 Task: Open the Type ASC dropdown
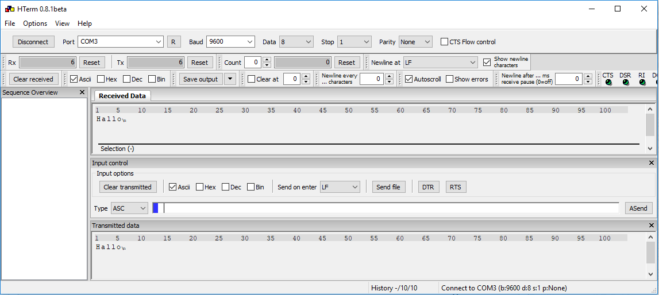pos(129,208)
